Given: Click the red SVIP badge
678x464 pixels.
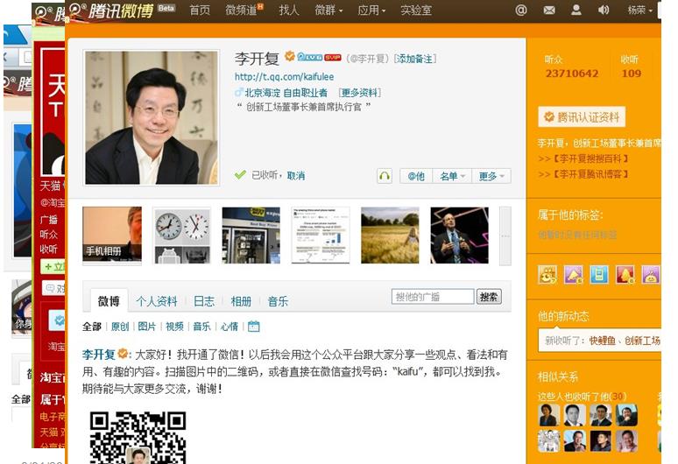Looking at the screenshot, I should point(333,58).
